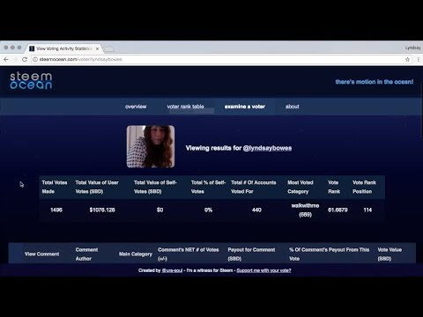Click the $1076.128 total value cell
This screenshot has width=423, height=317.
click(x=102, y=210)
